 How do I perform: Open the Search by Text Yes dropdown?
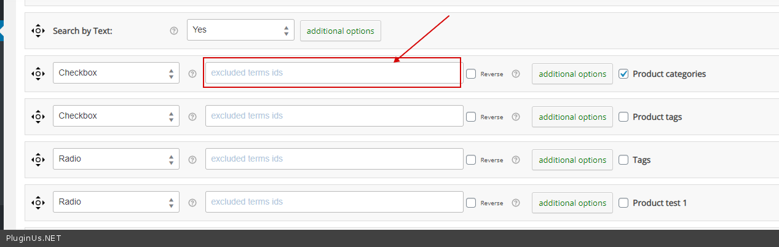pyautogui.click(x=240, y=30)
